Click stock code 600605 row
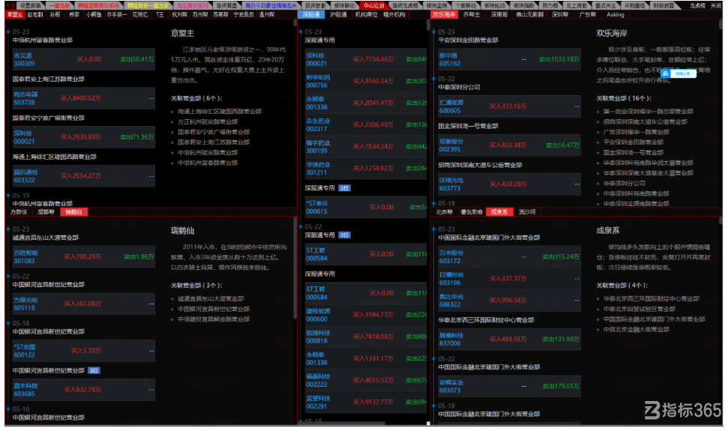The height and width of the screenshot is (431, 728). point(509,106)
